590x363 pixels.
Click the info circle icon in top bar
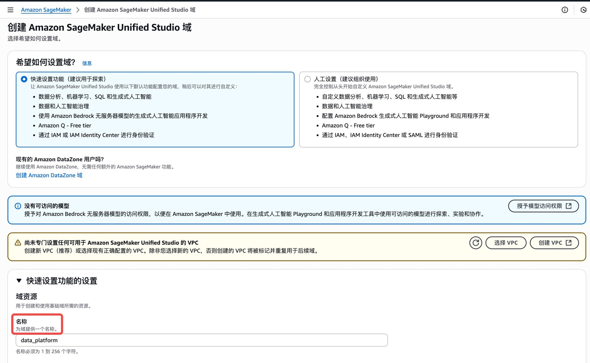(564, 10)
